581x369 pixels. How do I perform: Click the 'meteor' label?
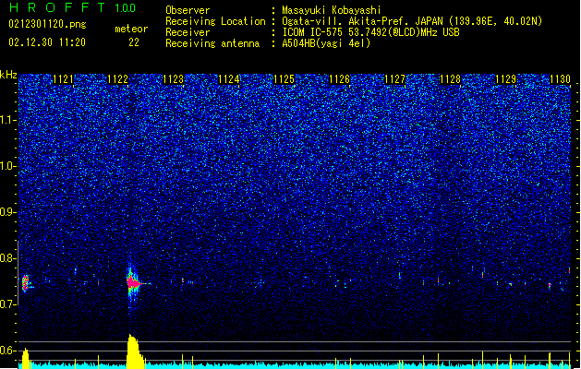tap(131, 29)
